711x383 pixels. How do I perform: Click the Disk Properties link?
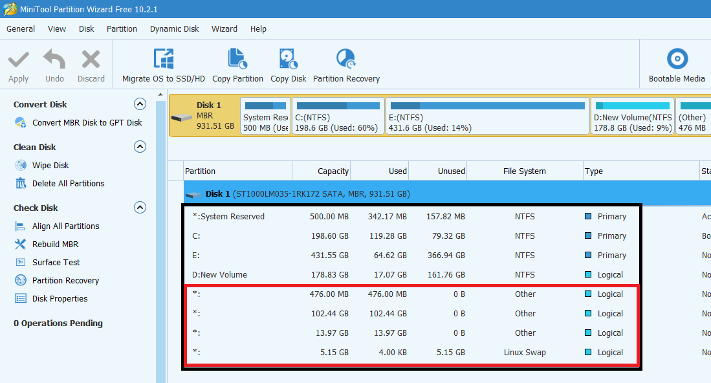[x=60, y=298]
